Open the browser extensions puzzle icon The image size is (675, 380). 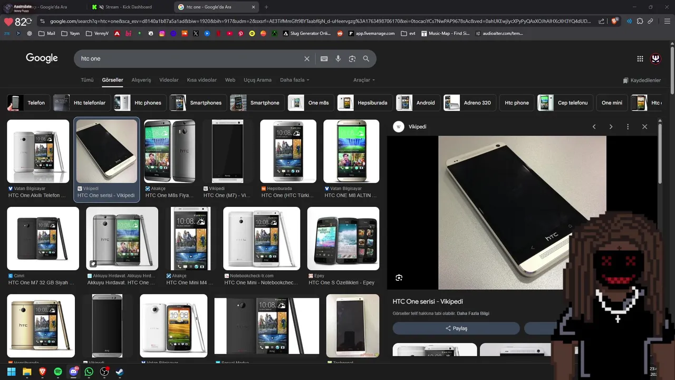(x=640, y=21)
